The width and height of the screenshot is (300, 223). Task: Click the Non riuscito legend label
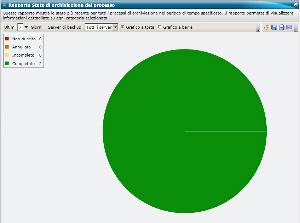click(24, 39)
